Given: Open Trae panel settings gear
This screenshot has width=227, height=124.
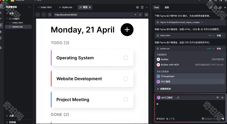Looking at the screenshot, I should click(x=220, y=7).
